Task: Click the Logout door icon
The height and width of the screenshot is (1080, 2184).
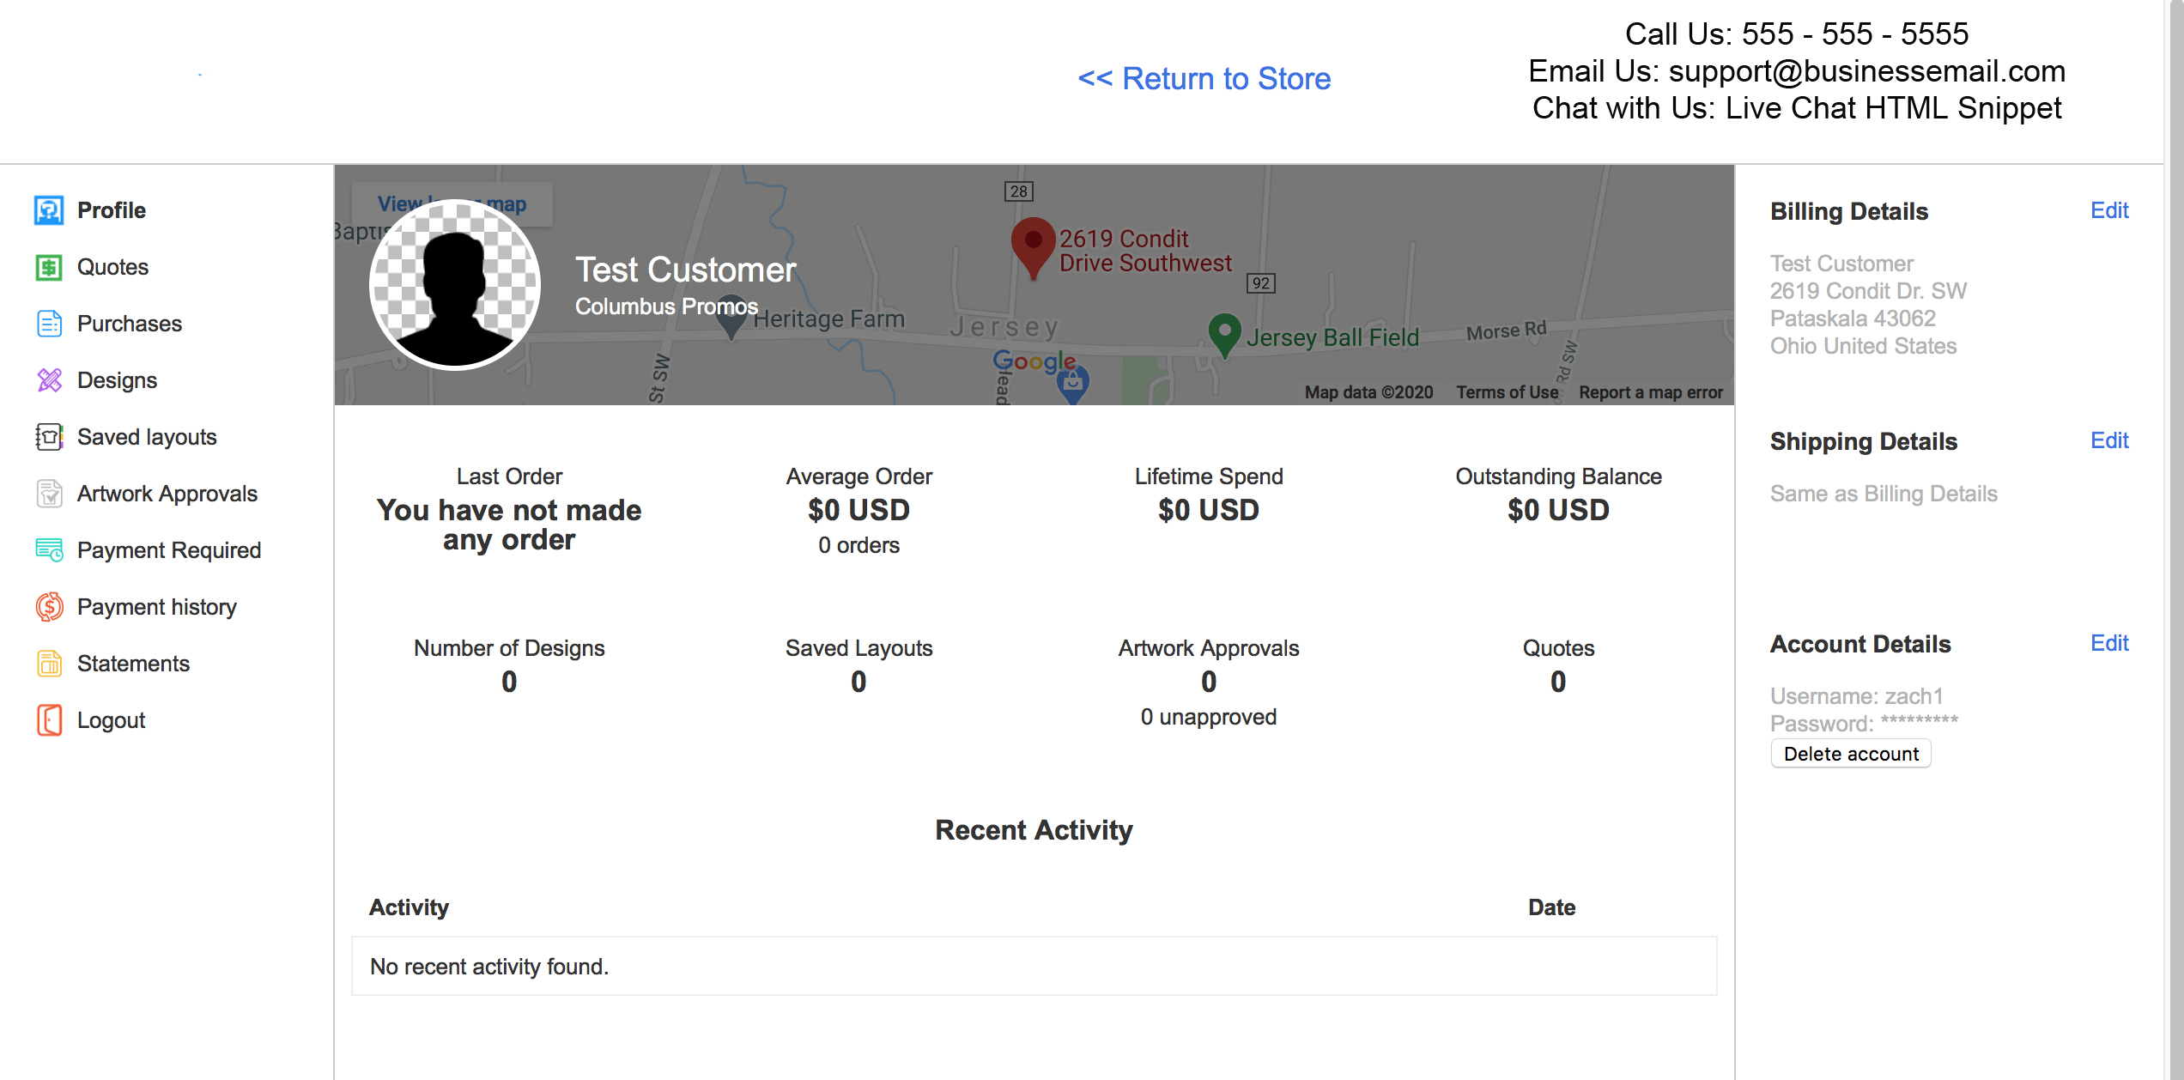Action: coord(49,720)
